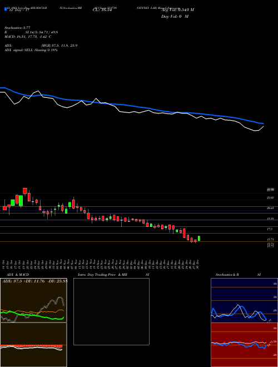Click the red-background RSI chart
This screenshot has height=367, width=278.
tap(244, 345)
